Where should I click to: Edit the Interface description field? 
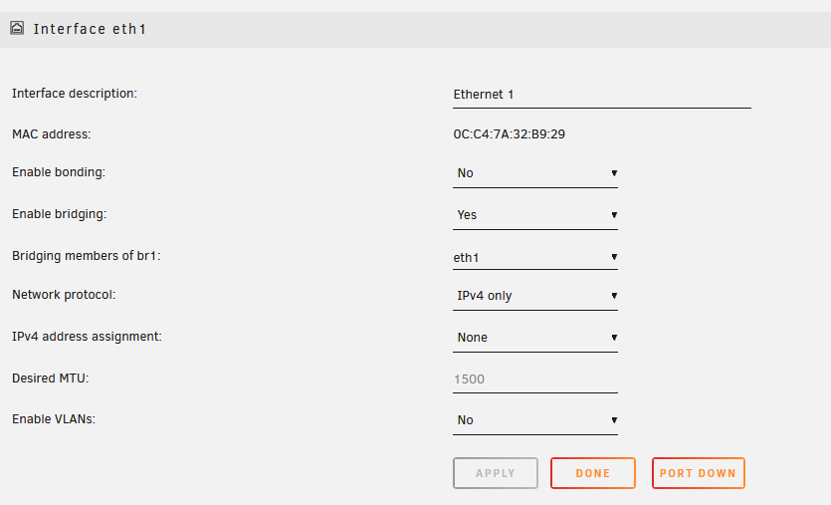[601, 95]
